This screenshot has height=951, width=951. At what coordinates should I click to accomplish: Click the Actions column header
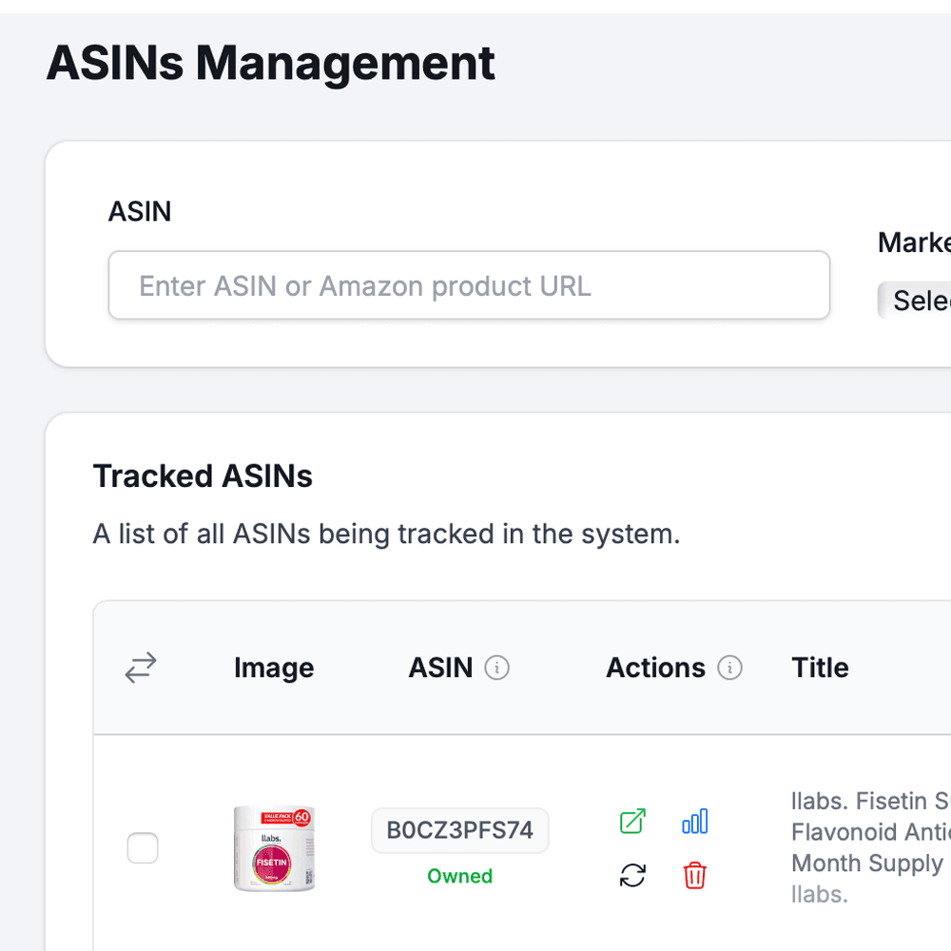coord(655,668)
